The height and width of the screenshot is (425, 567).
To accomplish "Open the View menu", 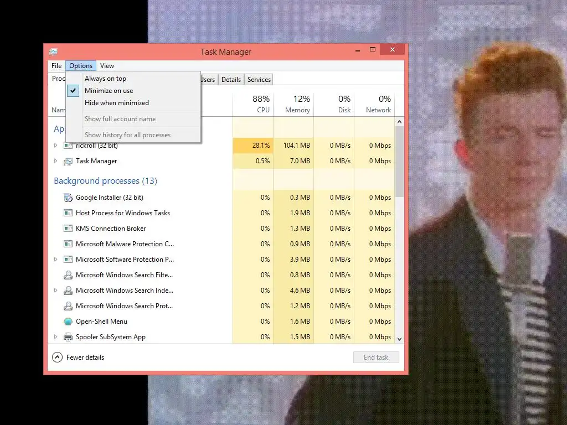I will (107, 66).
